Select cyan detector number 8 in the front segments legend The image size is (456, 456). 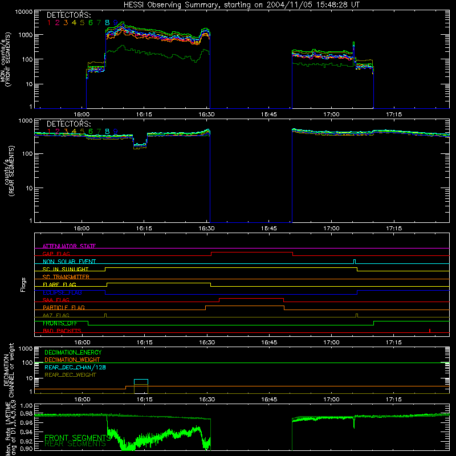(107, 23)
